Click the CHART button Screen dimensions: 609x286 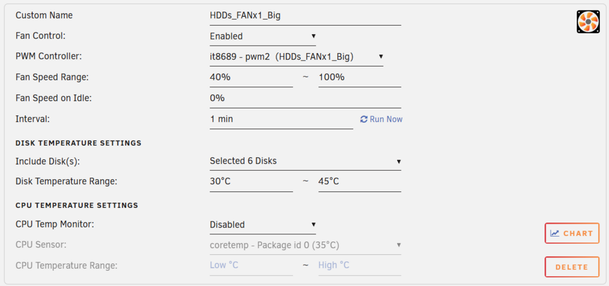(x=572, y=234)
